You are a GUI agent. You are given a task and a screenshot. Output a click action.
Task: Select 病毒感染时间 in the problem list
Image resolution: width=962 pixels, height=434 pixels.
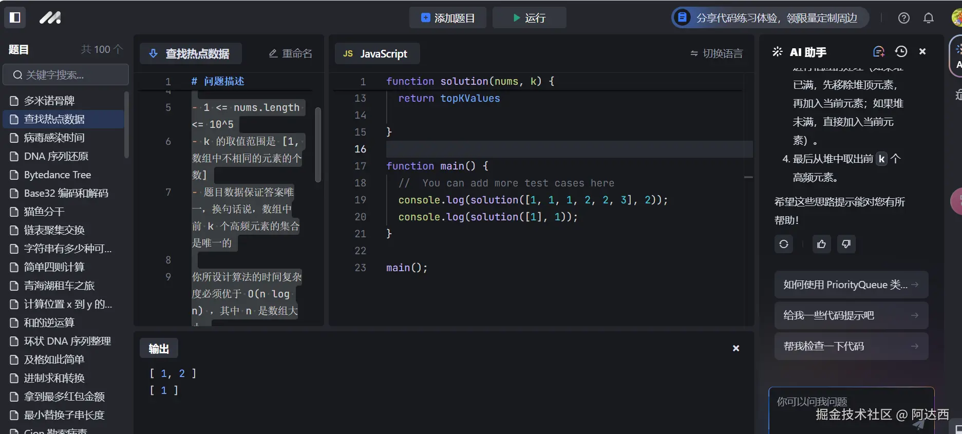click(54, 138)
